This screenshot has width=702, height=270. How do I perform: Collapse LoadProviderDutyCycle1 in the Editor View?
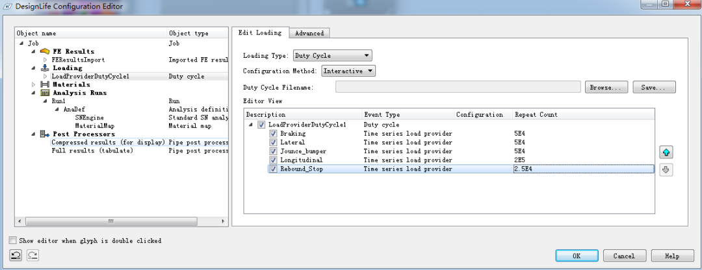point(250,125)
